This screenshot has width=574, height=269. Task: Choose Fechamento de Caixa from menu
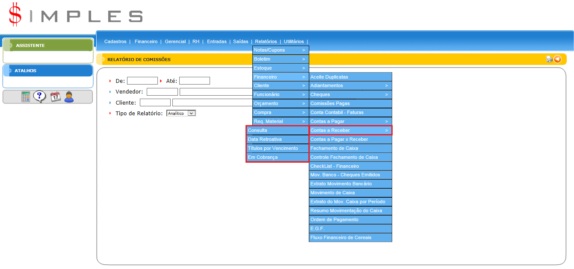click(x=350, y=149)
